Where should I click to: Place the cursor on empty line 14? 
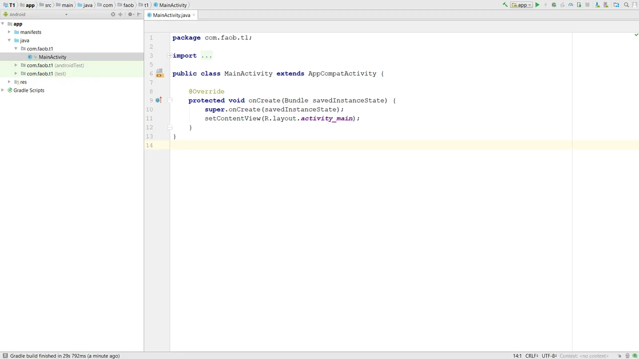(x=370, y=145)
